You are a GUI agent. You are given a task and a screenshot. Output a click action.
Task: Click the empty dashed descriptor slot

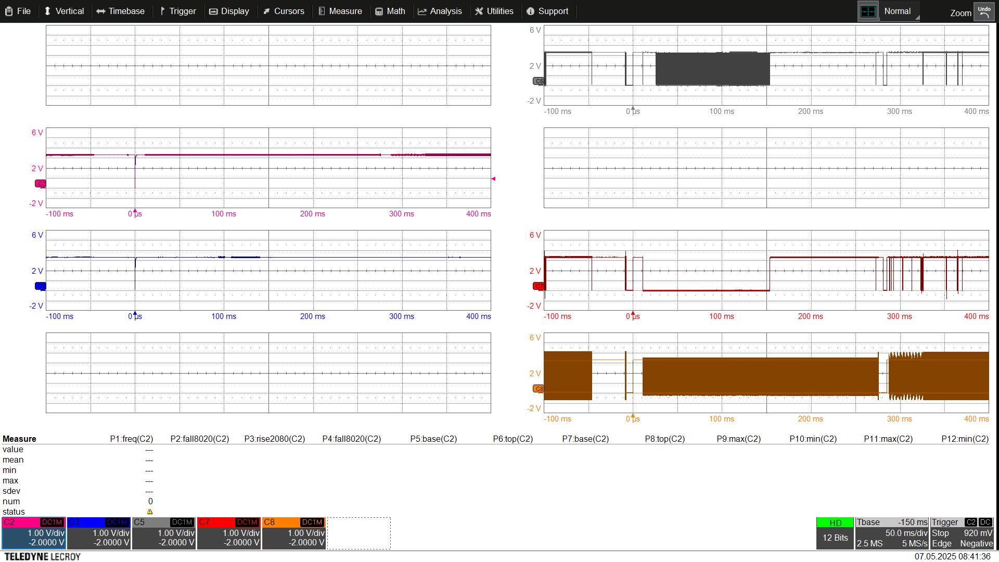pyautogui.click(x=358, y=533)
